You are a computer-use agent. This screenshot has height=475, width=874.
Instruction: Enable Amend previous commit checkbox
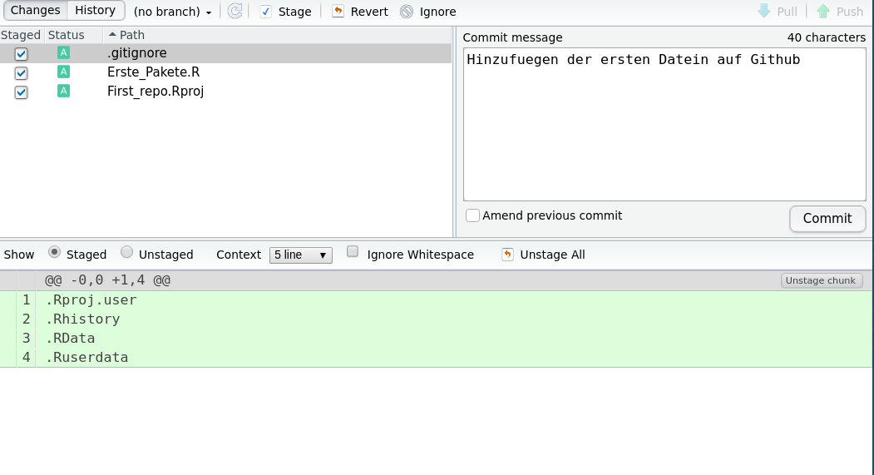(472, 215)
